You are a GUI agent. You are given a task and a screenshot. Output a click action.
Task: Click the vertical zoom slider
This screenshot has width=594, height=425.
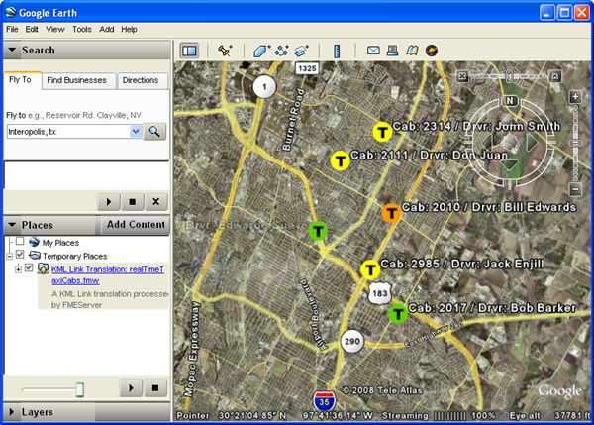click(x=575, y=143)
